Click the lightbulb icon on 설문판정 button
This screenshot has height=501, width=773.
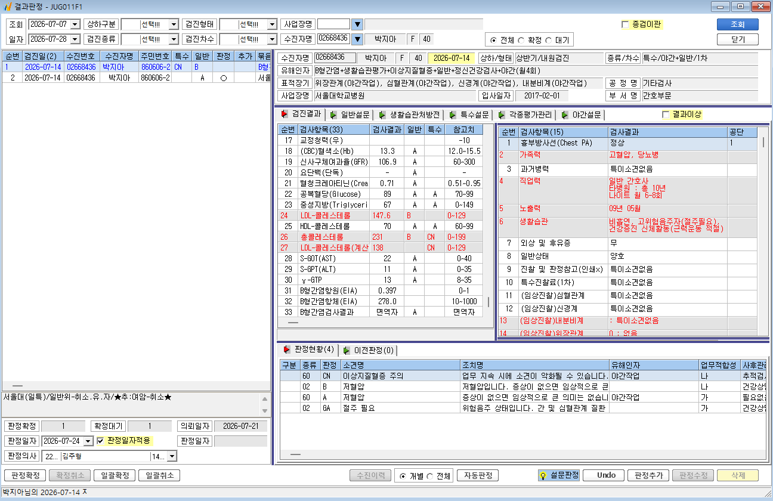[x=543, y=475]
